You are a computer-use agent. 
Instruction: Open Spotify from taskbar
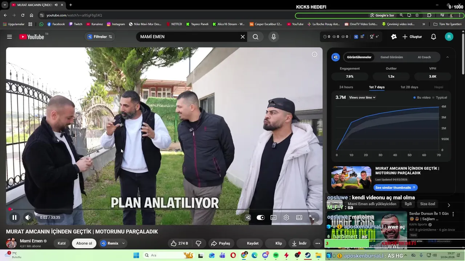click(x=276, y=256)
